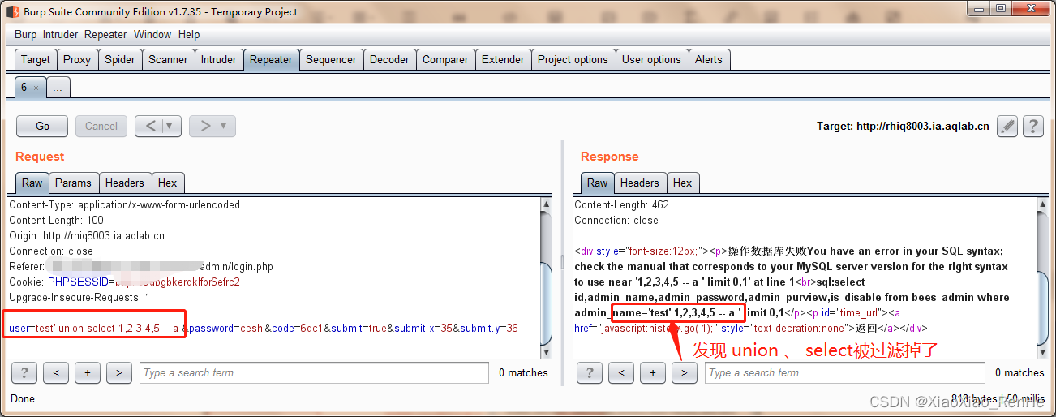Open the Intruder menu
The height and width of the screenshot is (417, 1056).
point(61,34)
